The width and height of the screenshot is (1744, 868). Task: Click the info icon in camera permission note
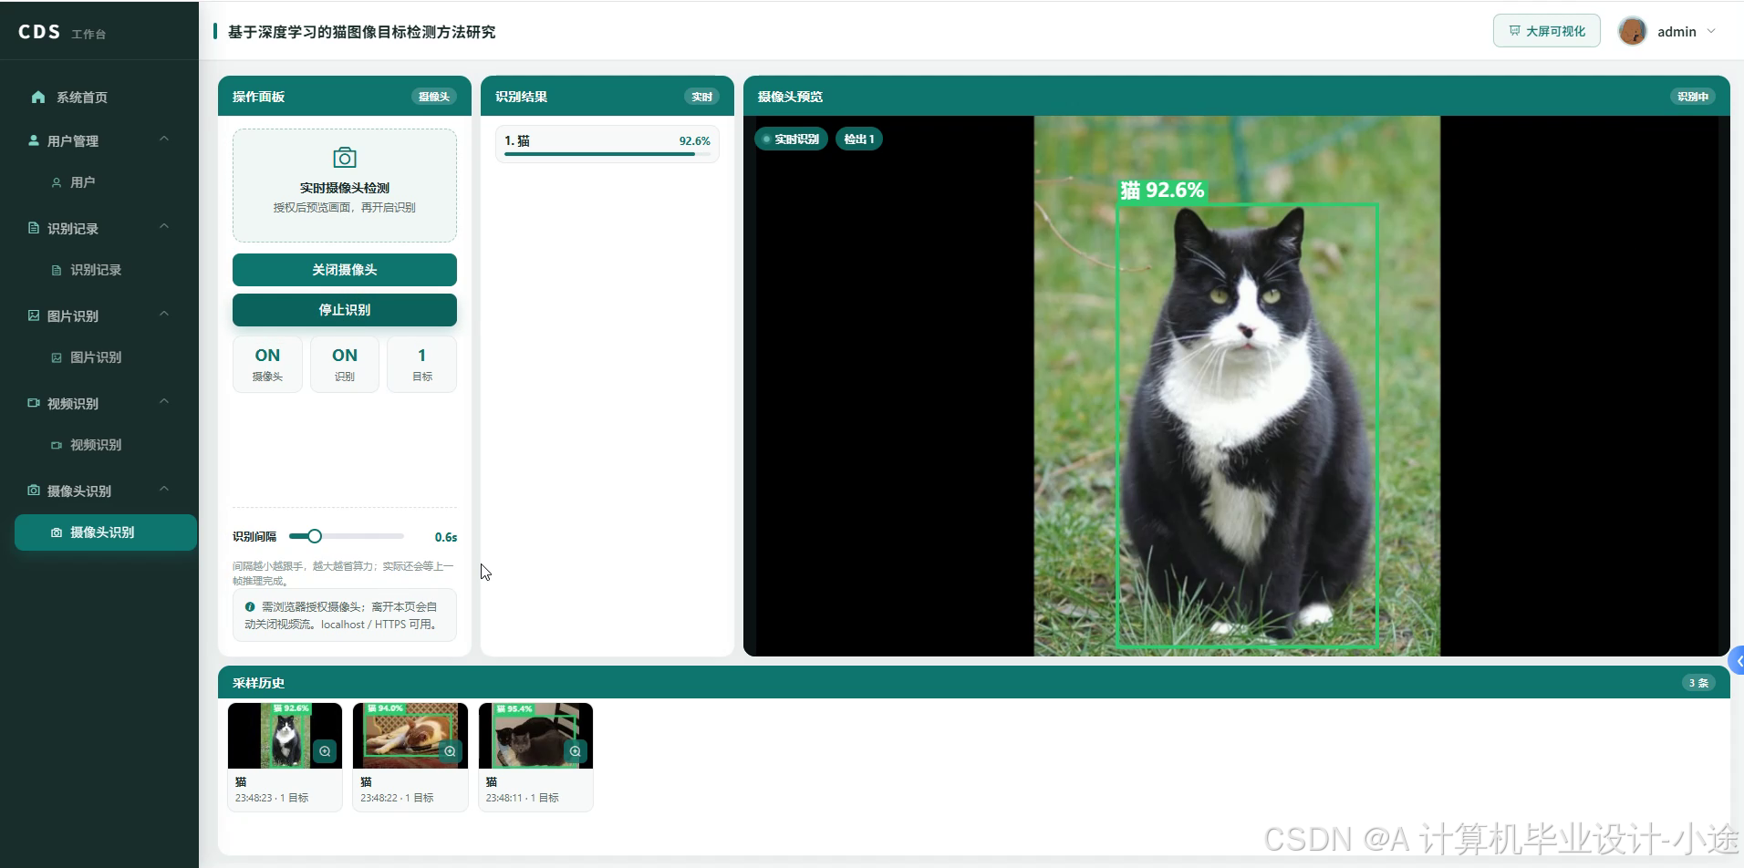coord(249,606)
